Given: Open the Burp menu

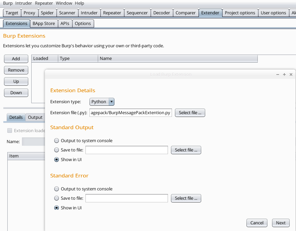Looking at the screenshot, I should [x=8, y=3].
